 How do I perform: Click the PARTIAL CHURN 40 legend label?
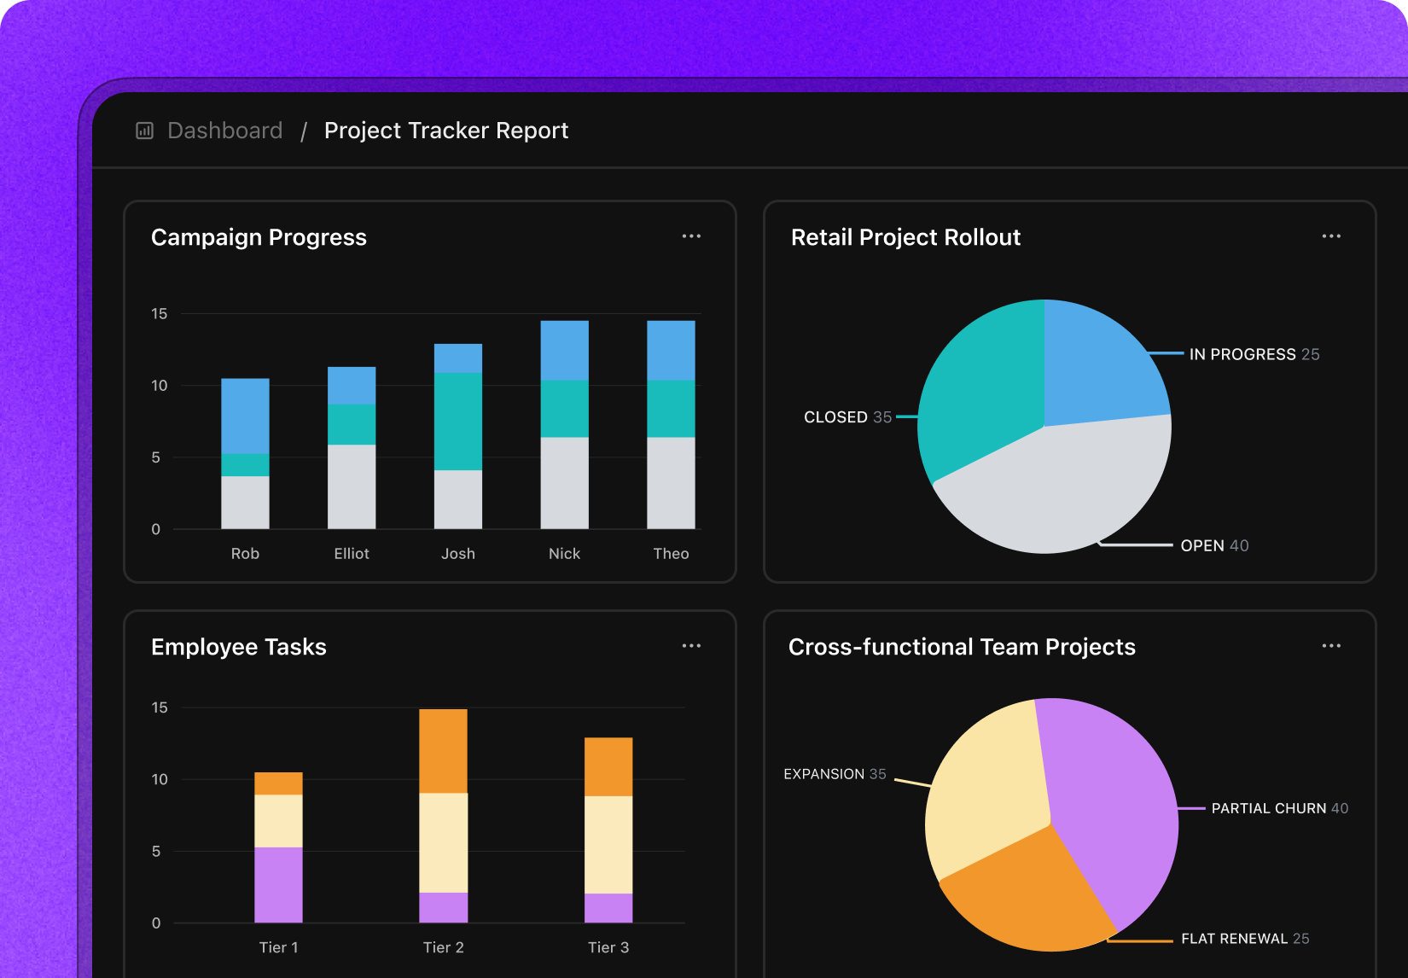click(1280, 808)
